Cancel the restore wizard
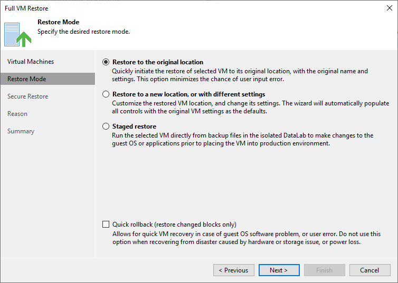The image size is (398, 283). point(369,270)
